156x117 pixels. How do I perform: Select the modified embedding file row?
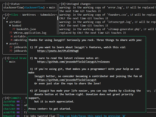(x=19, y=40)
